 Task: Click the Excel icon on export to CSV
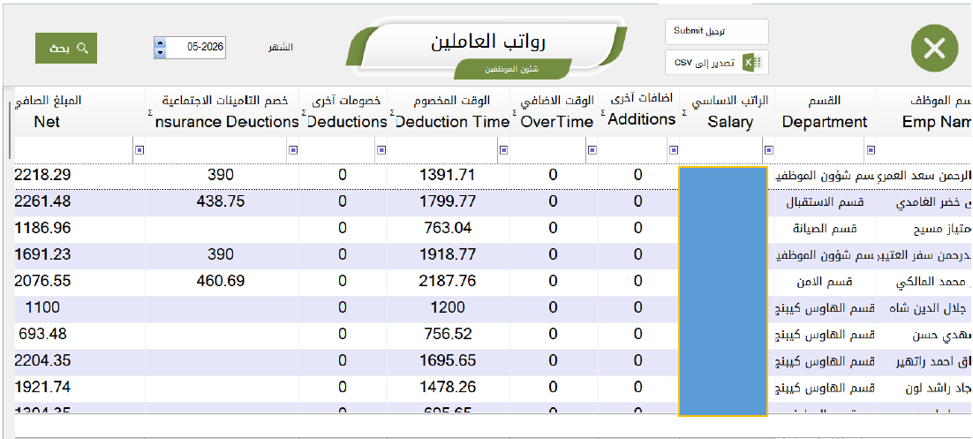point(752,63)
